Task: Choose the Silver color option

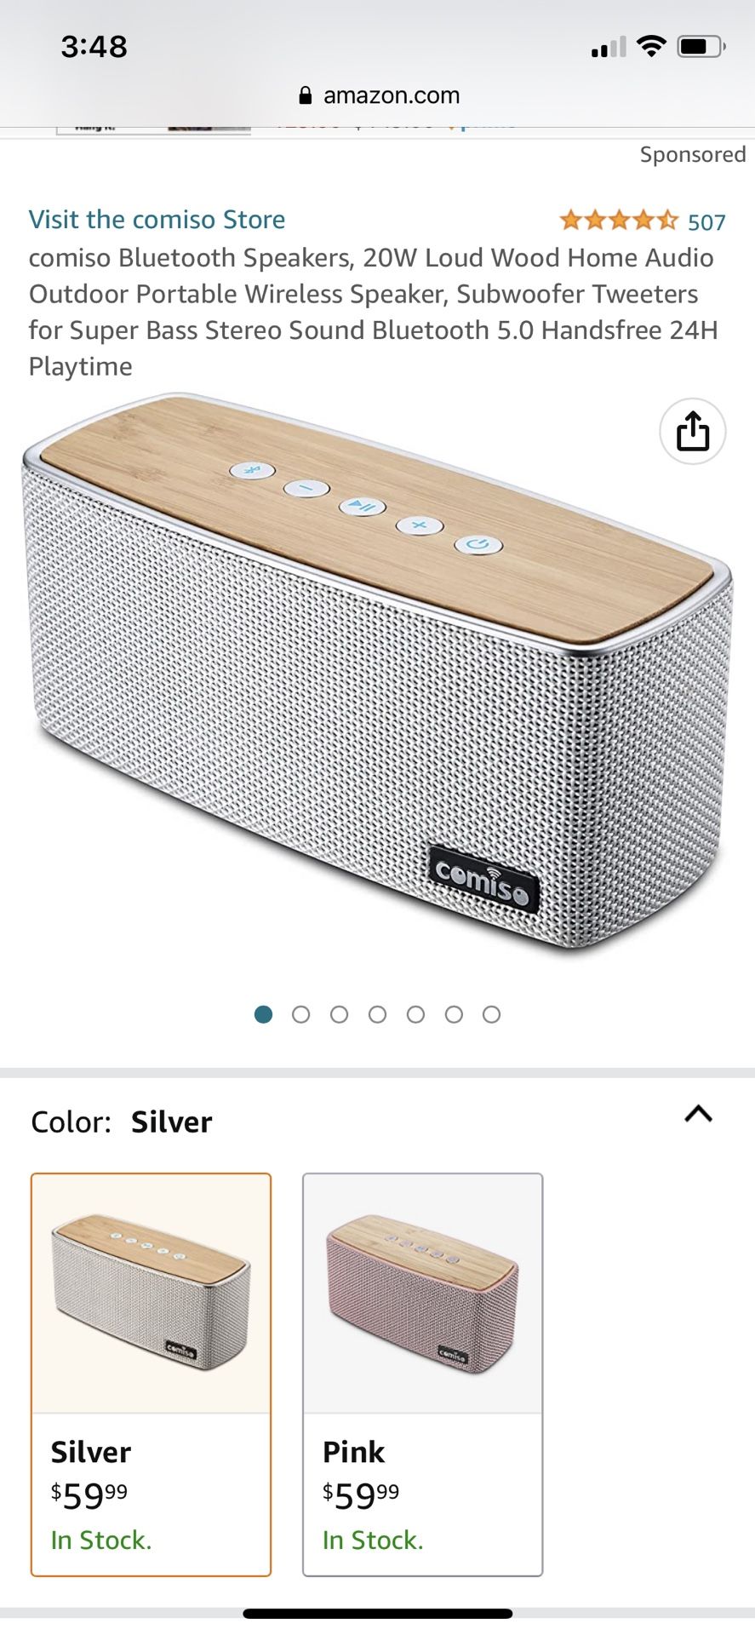Action: [152, 1374]
